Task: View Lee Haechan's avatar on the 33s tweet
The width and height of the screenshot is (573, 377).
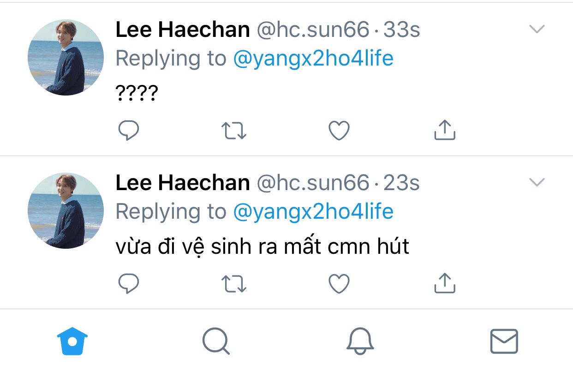Action: pos(66,58)
